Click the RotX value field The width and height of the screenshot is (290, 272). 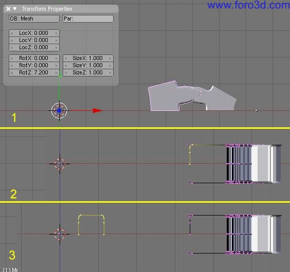click(x=34, y=58)
